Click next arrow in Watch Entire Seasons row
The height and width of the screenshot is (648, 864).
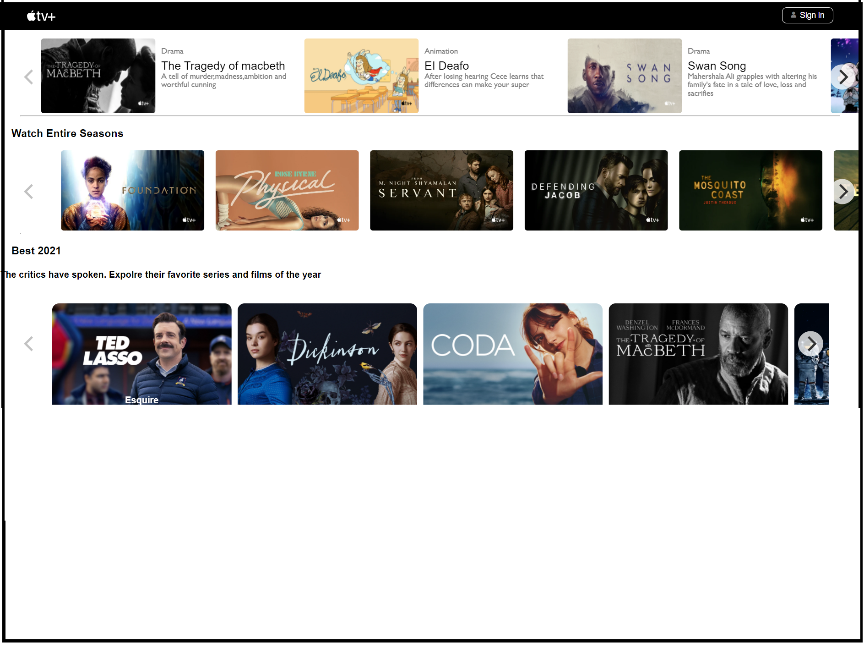pyautogui.click(x=843, y=191)
